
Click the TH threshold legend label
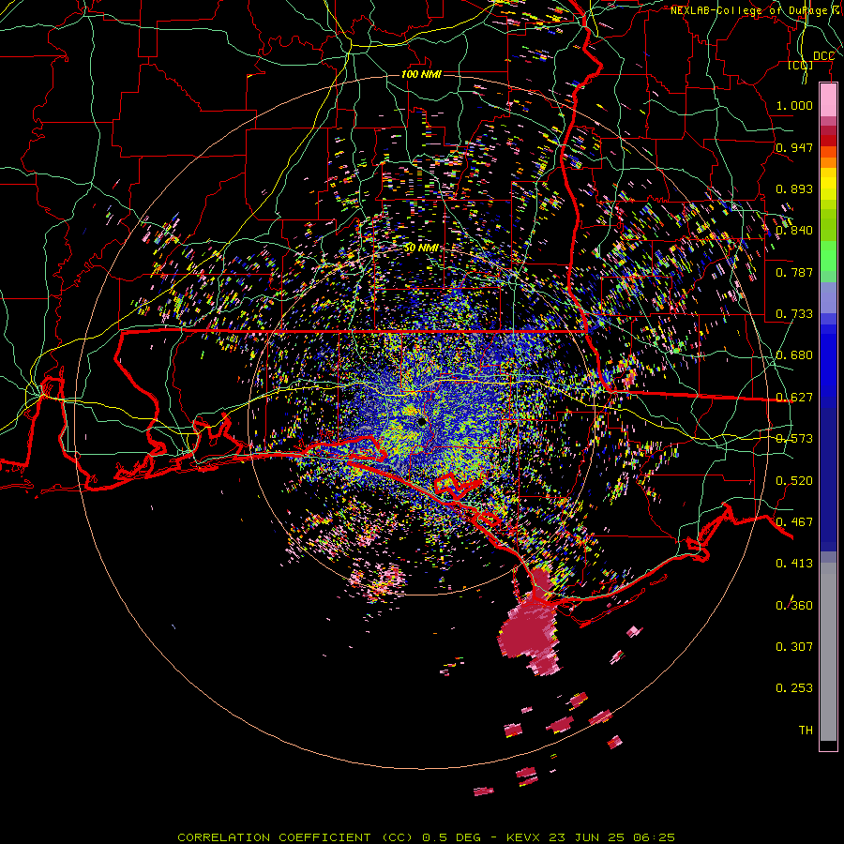(806, 731)
